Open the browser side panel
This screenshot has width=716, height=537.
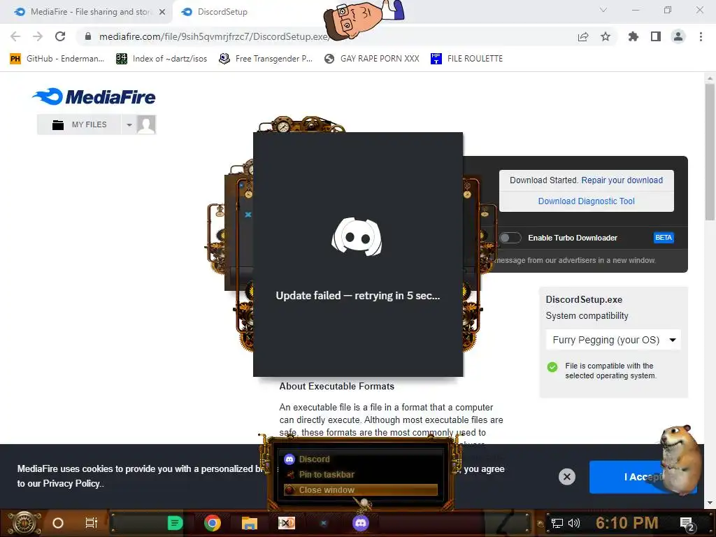click(656, 36)
